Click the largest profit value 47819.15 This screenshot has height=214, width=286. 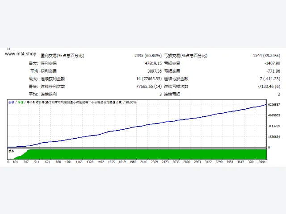153,63
